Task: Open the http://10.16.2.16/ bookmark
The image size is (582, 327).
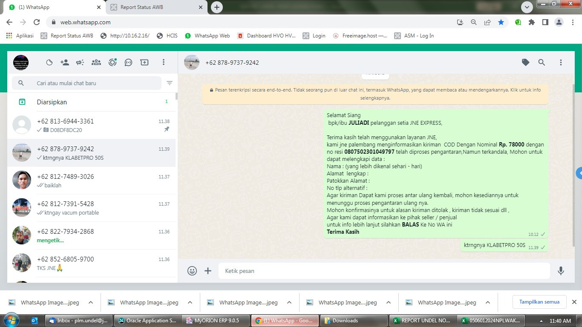Action: click(125, 36)
